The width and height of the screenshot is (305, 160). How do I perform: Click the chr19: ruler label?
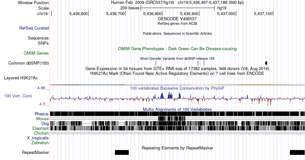coord(43,13)
